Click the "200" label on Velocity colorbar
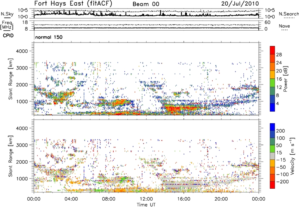The width and height of the screenshot is (299, 207). pyautogui.click(x=281, y=131)
